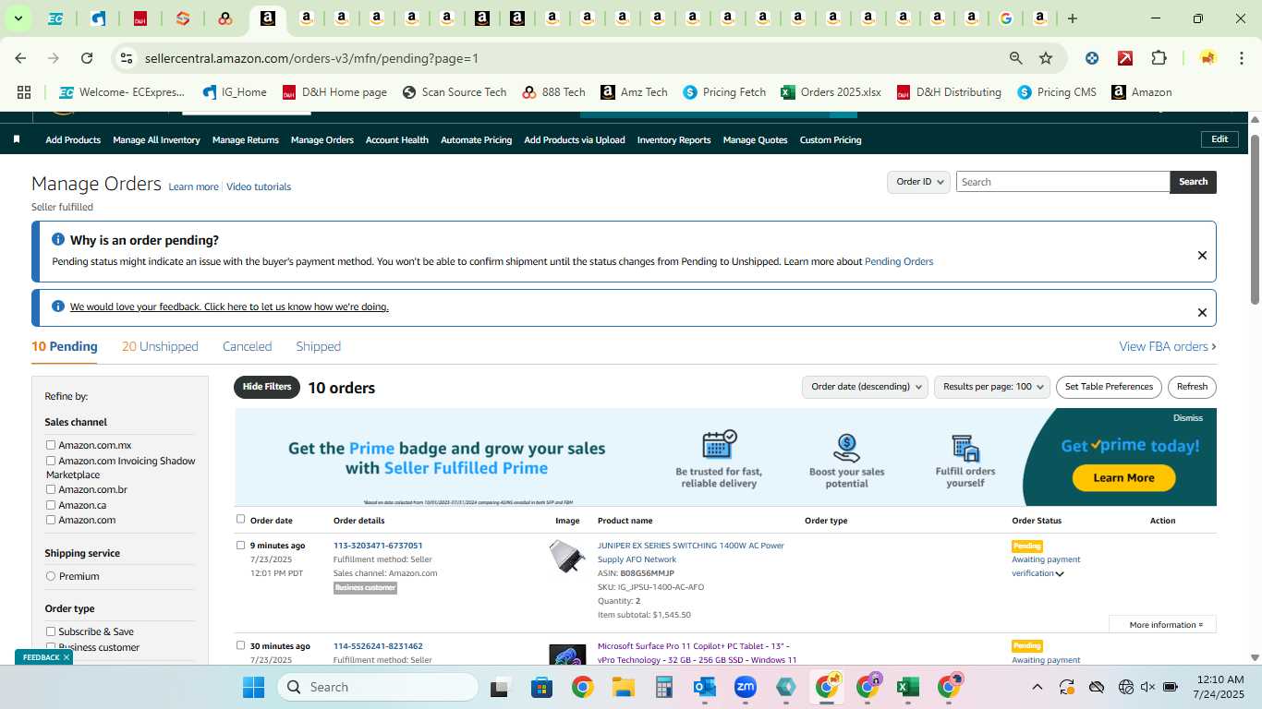Switch to the 20 Unshipped tab
Screen dimensions: 1262x709
(160, 346)
